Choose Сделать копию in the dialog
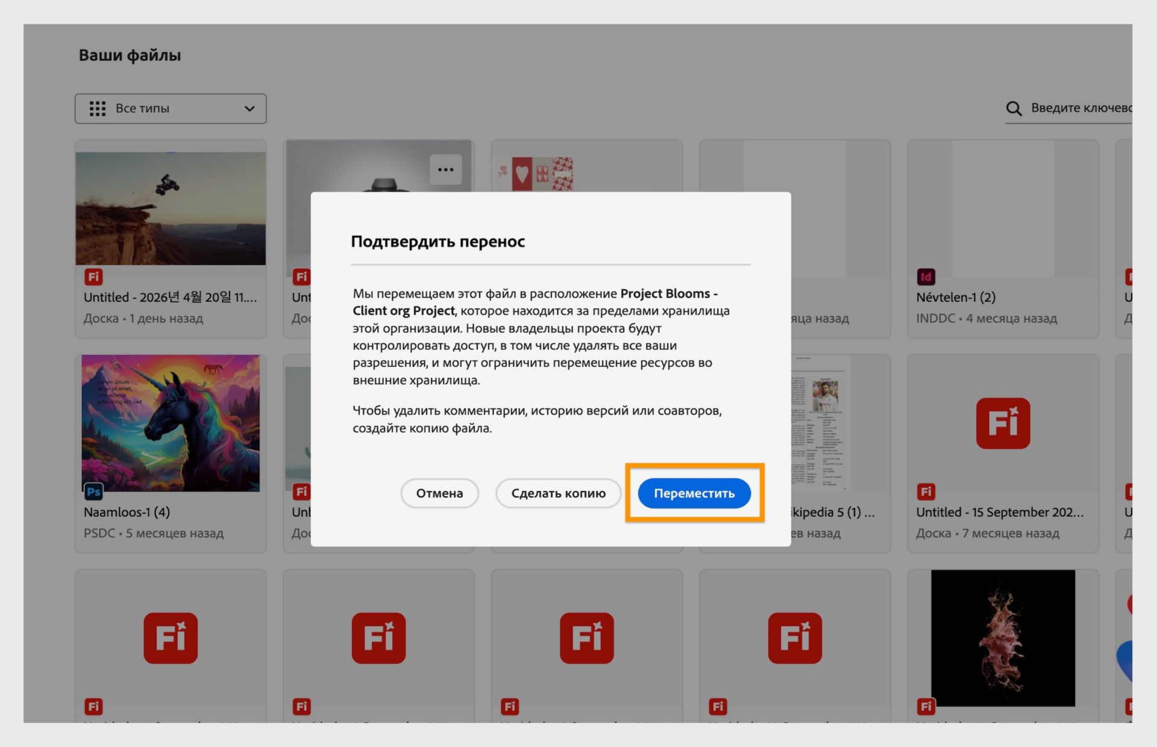 click(x=558, y=493)
